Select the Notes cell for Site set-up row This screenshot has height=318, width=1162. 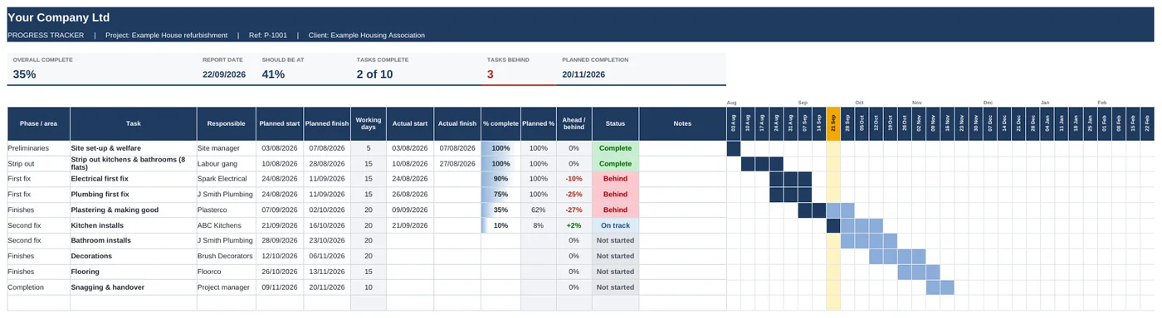pyautogui.click(x=682, y=148)
